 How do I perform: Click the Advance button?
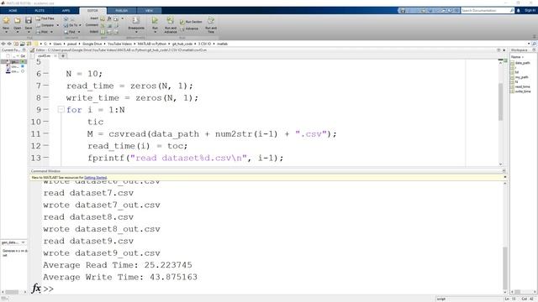pos(189,29)
